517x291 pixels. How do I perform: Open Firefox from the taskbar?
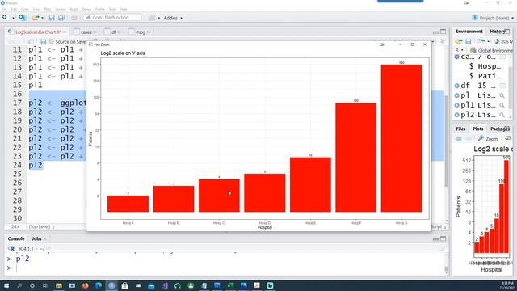pos(86,285)
